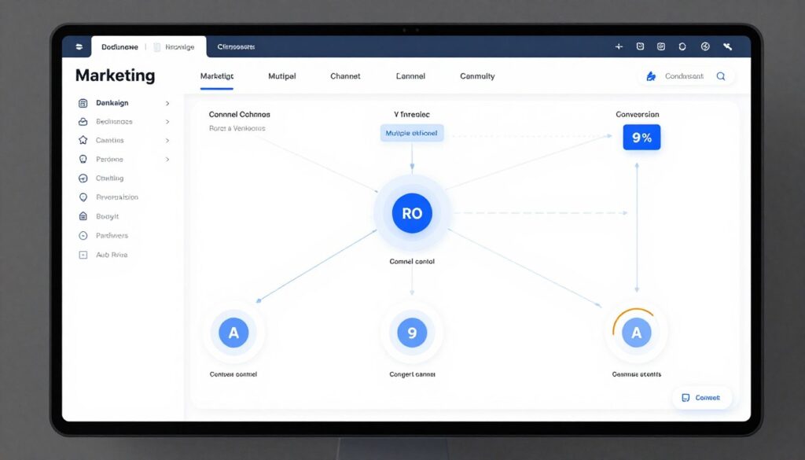Click the lightbulb icon beside Perenne
805x460 pixels.
pos(83,159)
